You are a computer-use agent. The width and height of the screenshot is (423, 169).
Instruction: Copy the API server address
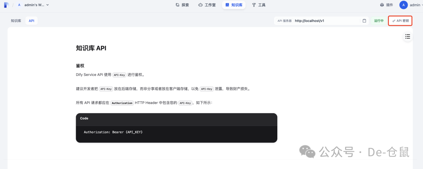coord(364,21)
